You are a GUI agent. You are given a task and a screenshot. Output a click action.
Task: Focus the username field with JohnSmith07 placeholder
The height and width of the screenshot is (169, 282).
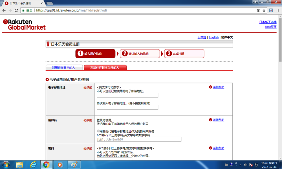[139, 139]
